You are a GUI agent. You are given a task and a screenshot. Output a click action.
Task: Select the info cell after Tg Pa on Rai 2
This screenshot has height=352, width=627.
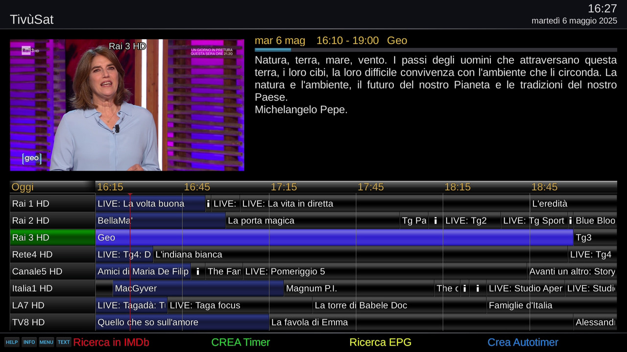pos(435,220)
